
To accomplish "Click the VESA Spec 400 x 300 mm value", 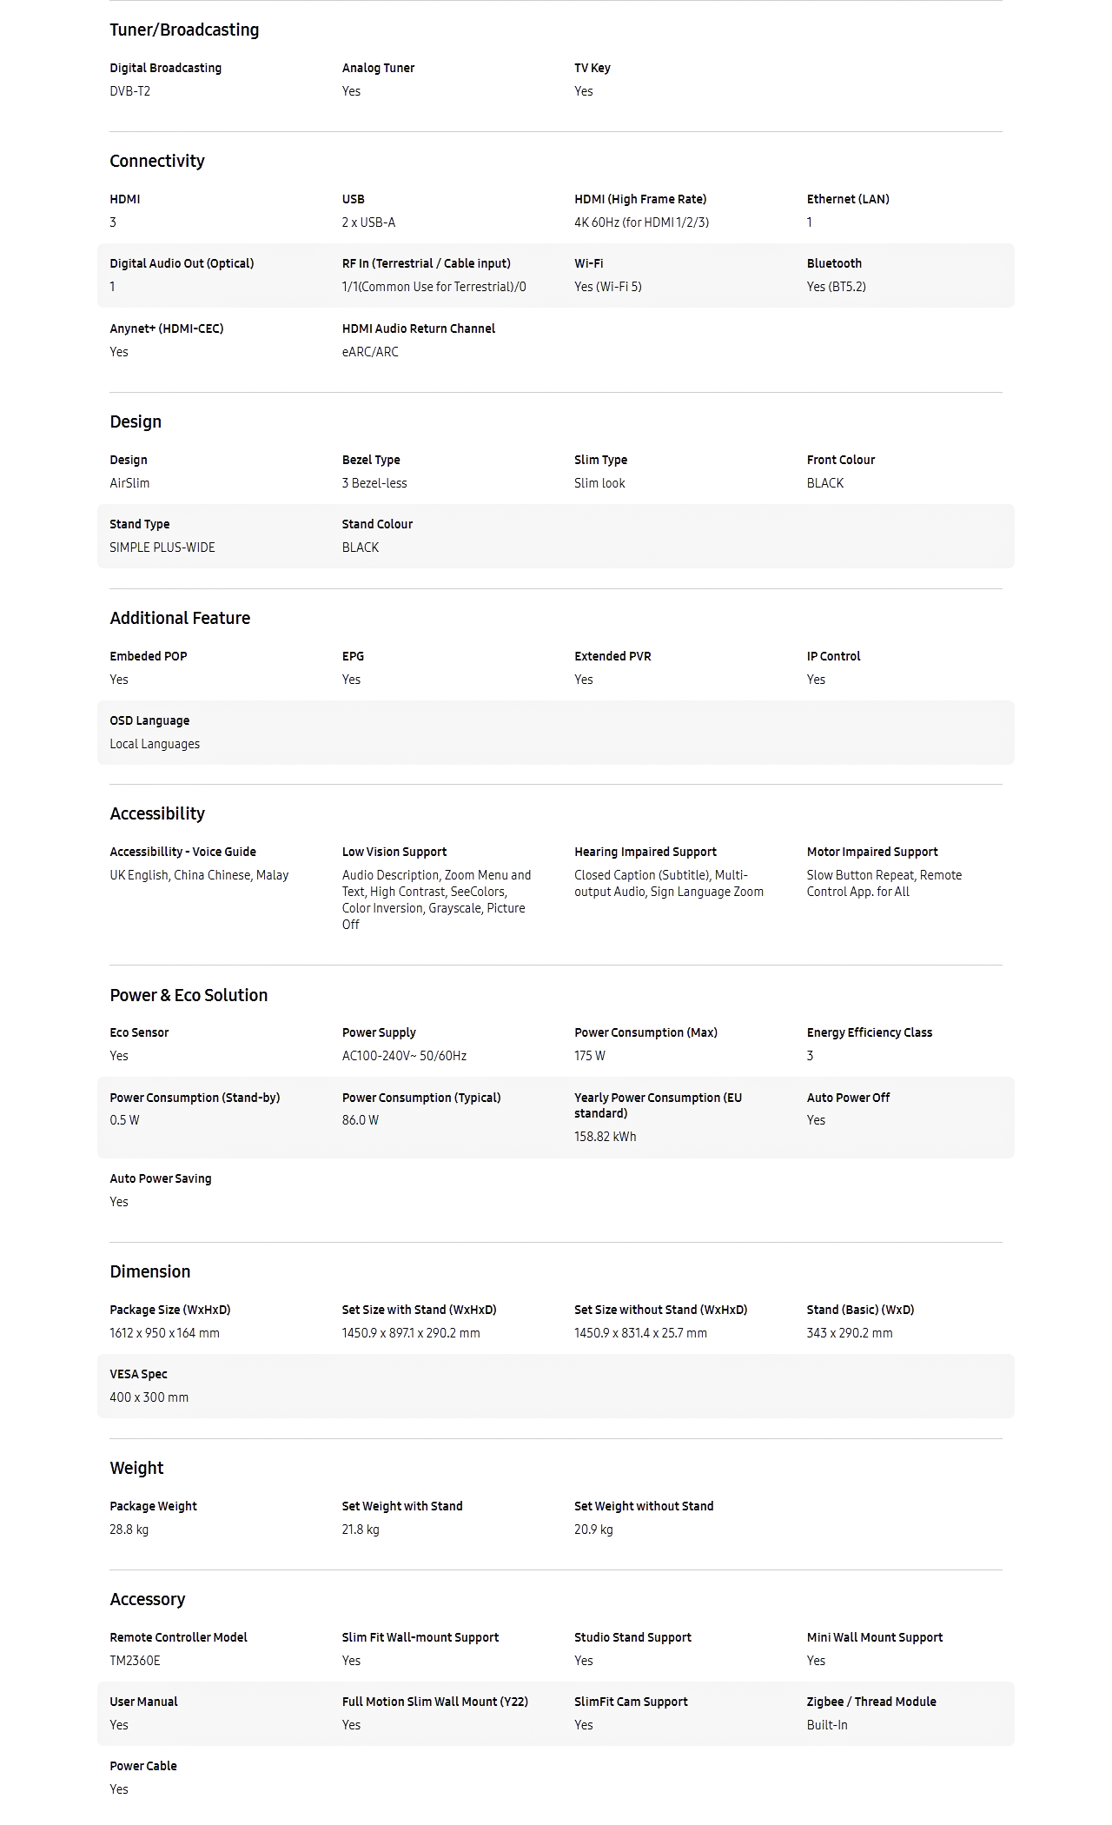I will point(149,1397).
